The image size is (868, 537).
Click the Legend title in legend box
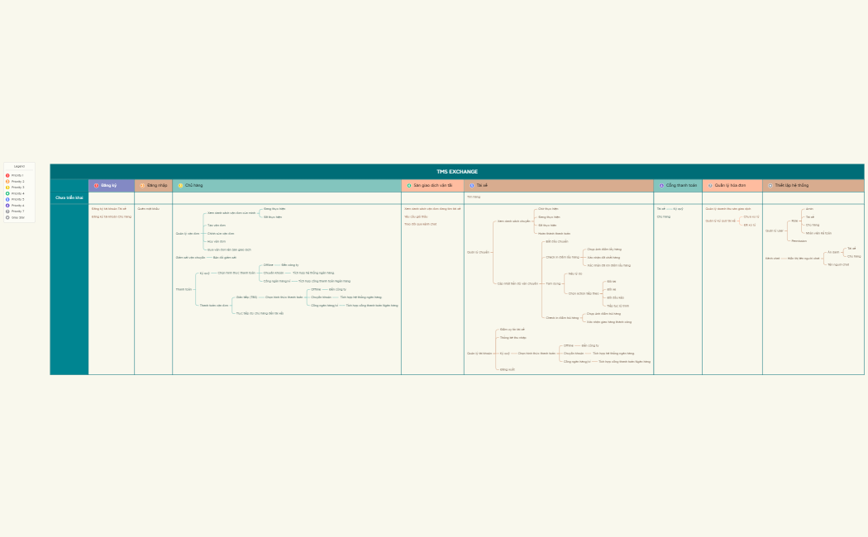(x=19, y=167)
